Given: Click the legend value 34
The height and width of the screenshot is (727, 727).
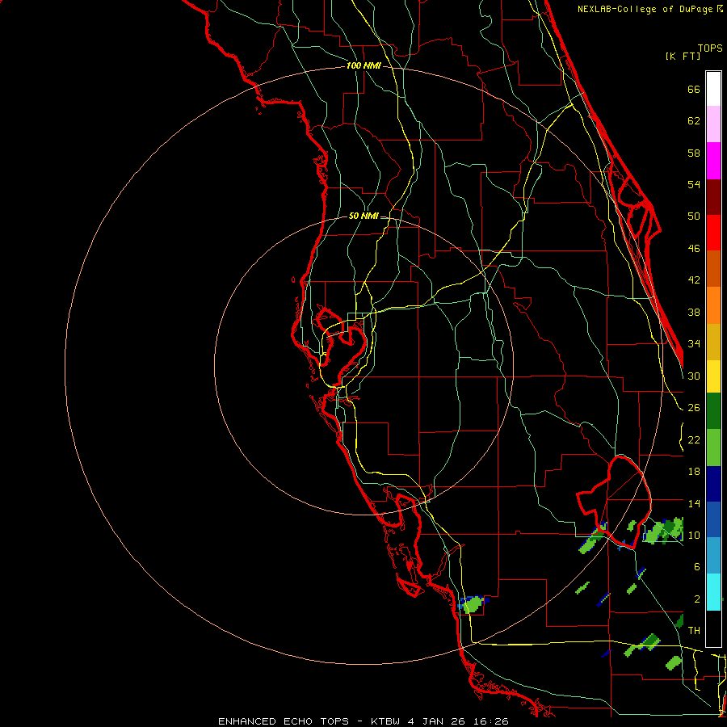Looking at the screenshot, I should [694, 344].
